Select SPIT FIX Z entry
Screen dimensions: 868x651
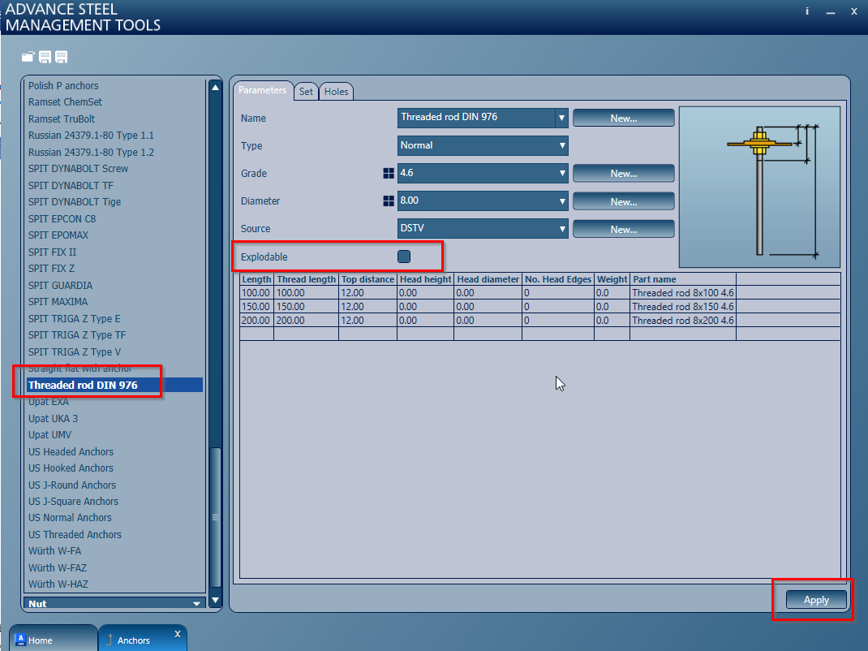coord(51,268)
